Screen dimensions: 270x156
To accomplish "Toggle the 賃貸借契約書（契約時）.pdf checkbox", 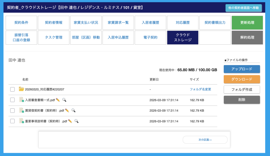I will pos(12,110).
